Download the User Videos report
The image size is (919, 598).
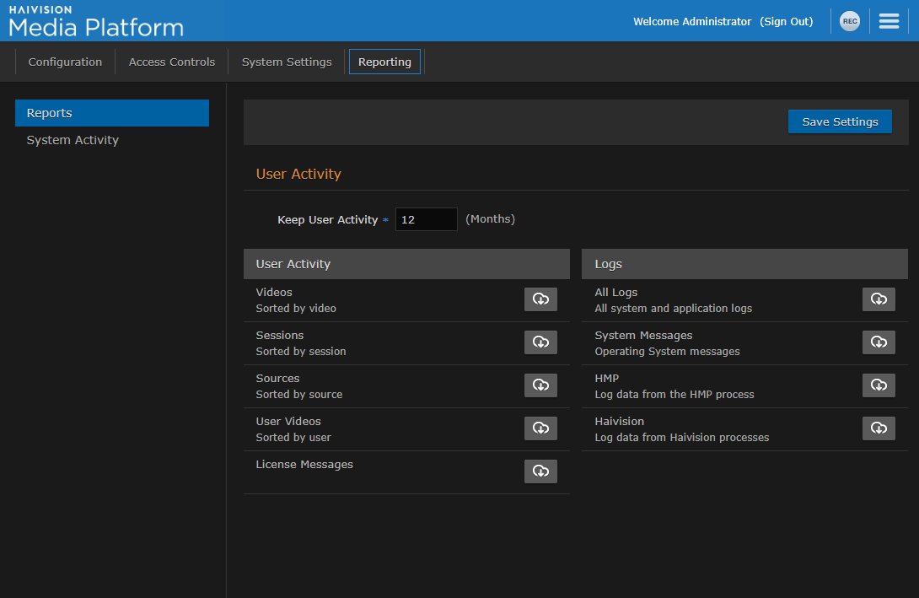click(x=540, y=428)
